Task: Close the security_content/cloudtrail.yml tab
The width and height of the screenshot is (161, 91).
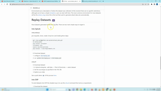Action: [x=100, y=1]
